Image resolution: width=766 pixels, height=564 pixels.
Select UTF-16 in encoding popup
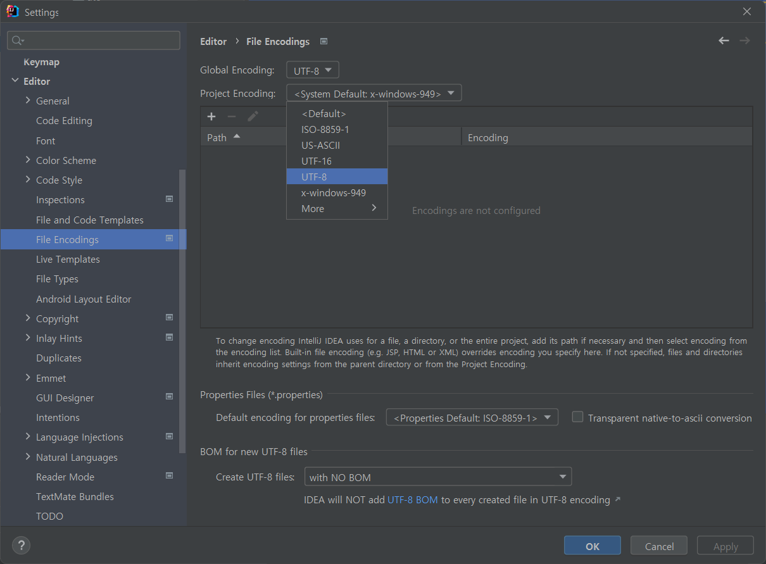[x=337, y=161]
